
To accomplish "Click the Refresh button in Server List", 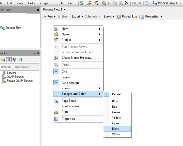I will click(6, 67).
